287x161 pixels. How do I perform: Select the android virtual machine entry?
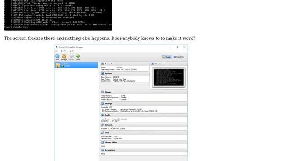click(x=76, y=65)
